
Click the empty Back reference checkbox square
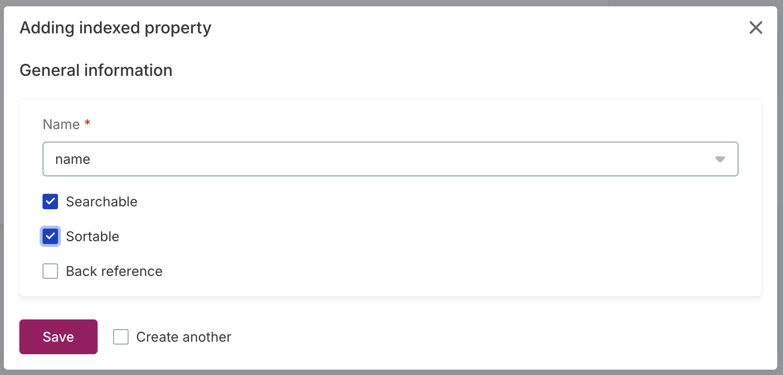click(x=50, y=271)
